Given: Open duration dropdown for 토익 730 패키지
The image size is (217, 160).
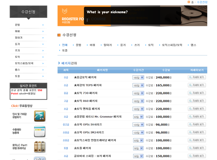Looking at the screenshot, I should click(138, 93).
